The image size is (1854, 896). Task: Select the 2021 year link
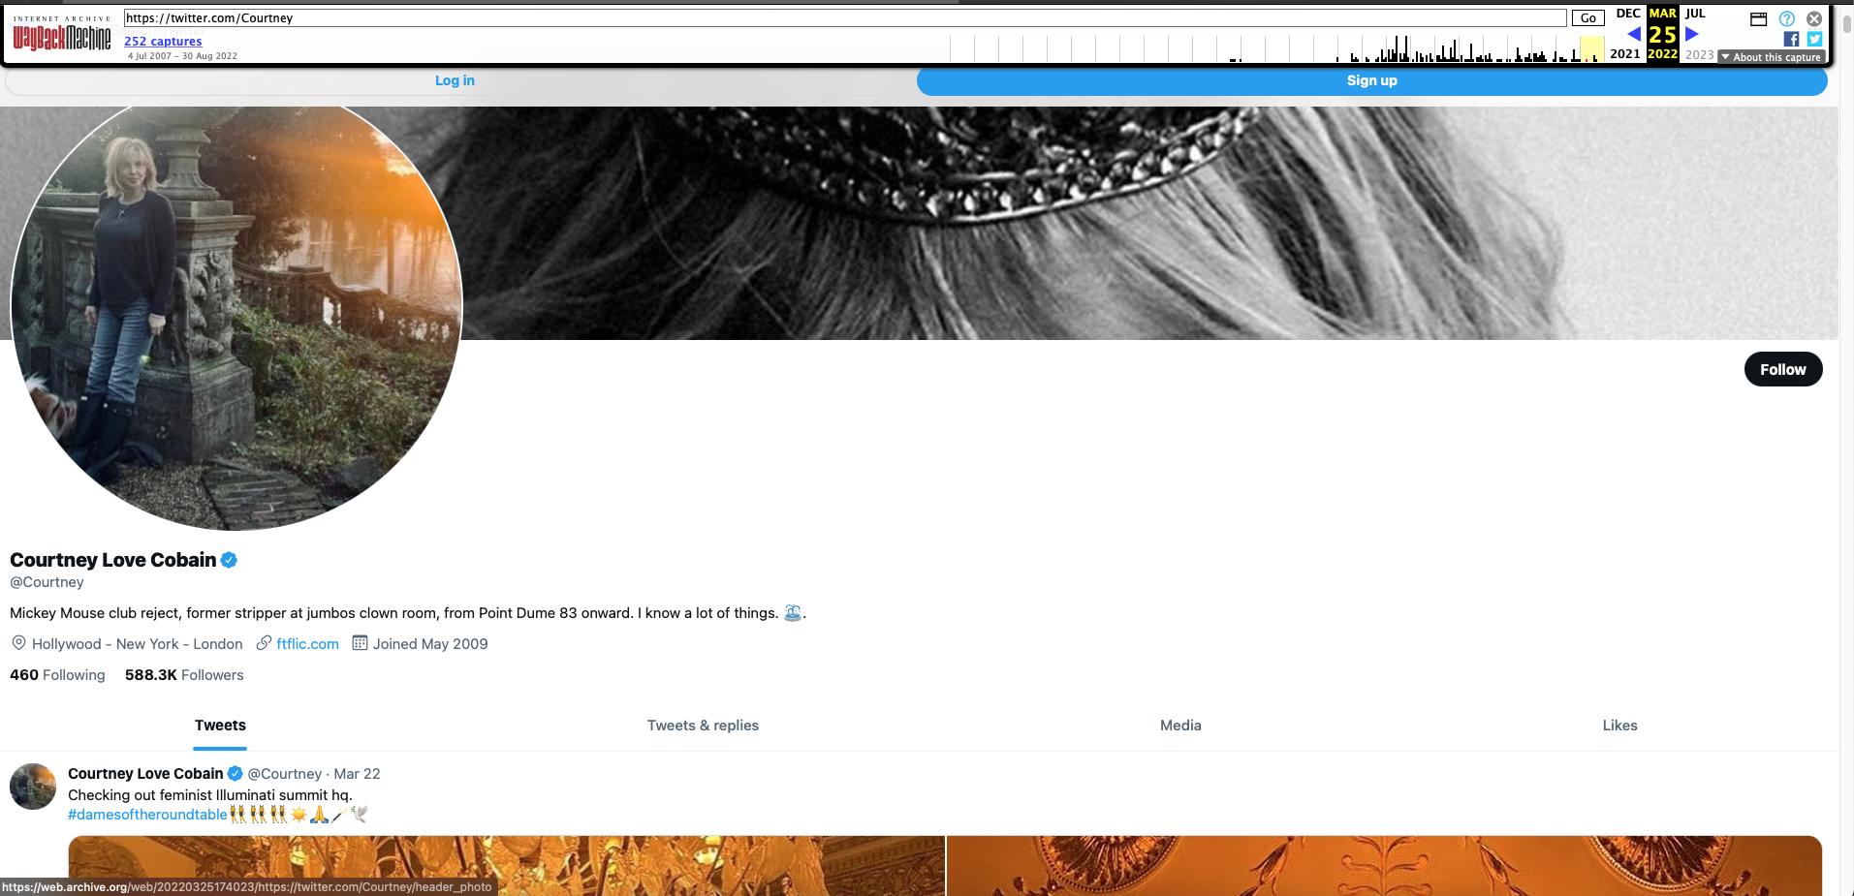(1625, 54)
